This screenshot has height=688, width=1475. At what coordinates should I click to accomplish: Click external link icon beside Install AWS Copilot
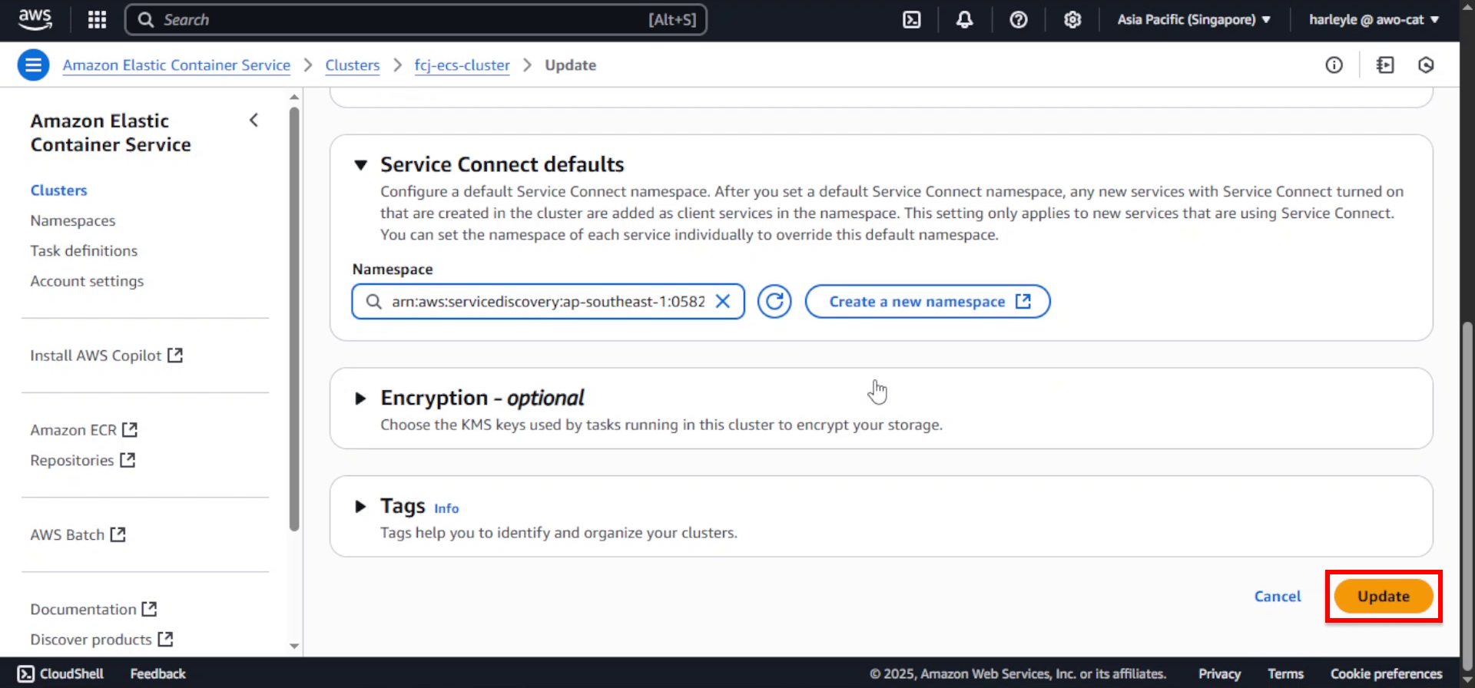pyautogui.click(x=175, y=356)
